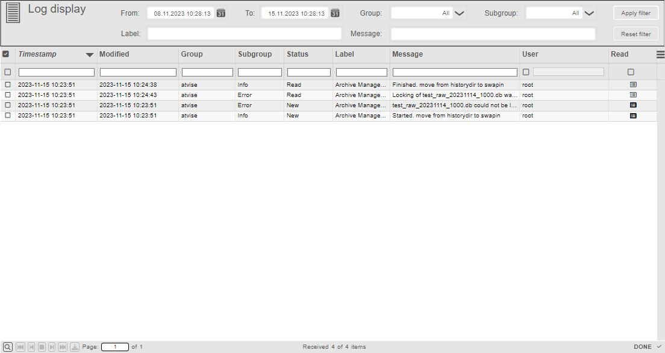Click the Status column header
Image resolution: width=665 pixels, height=353 pixels.
pos(297,54)
